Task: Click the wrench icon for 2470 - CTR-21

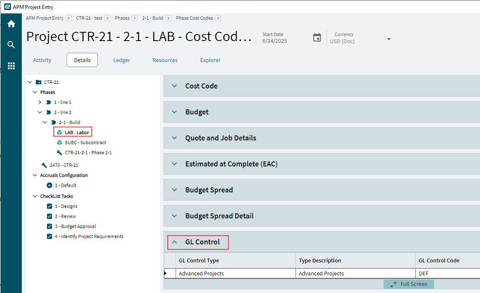Action: tap(44, 165)
